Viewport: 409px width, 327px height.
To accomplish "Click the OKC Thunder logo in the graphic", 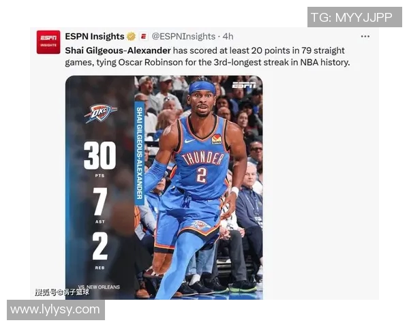I will 100,114.
